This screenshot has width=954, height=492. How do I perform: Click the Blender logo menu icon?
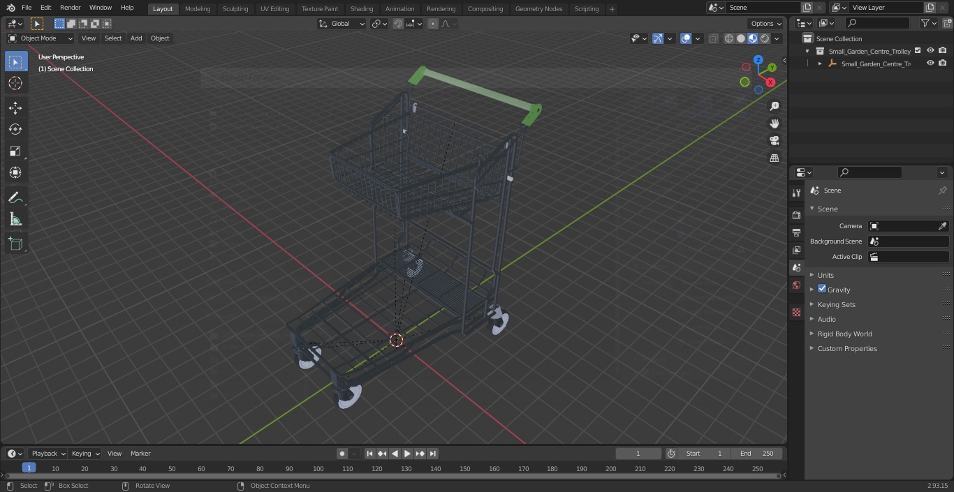(x=10, y=8)
